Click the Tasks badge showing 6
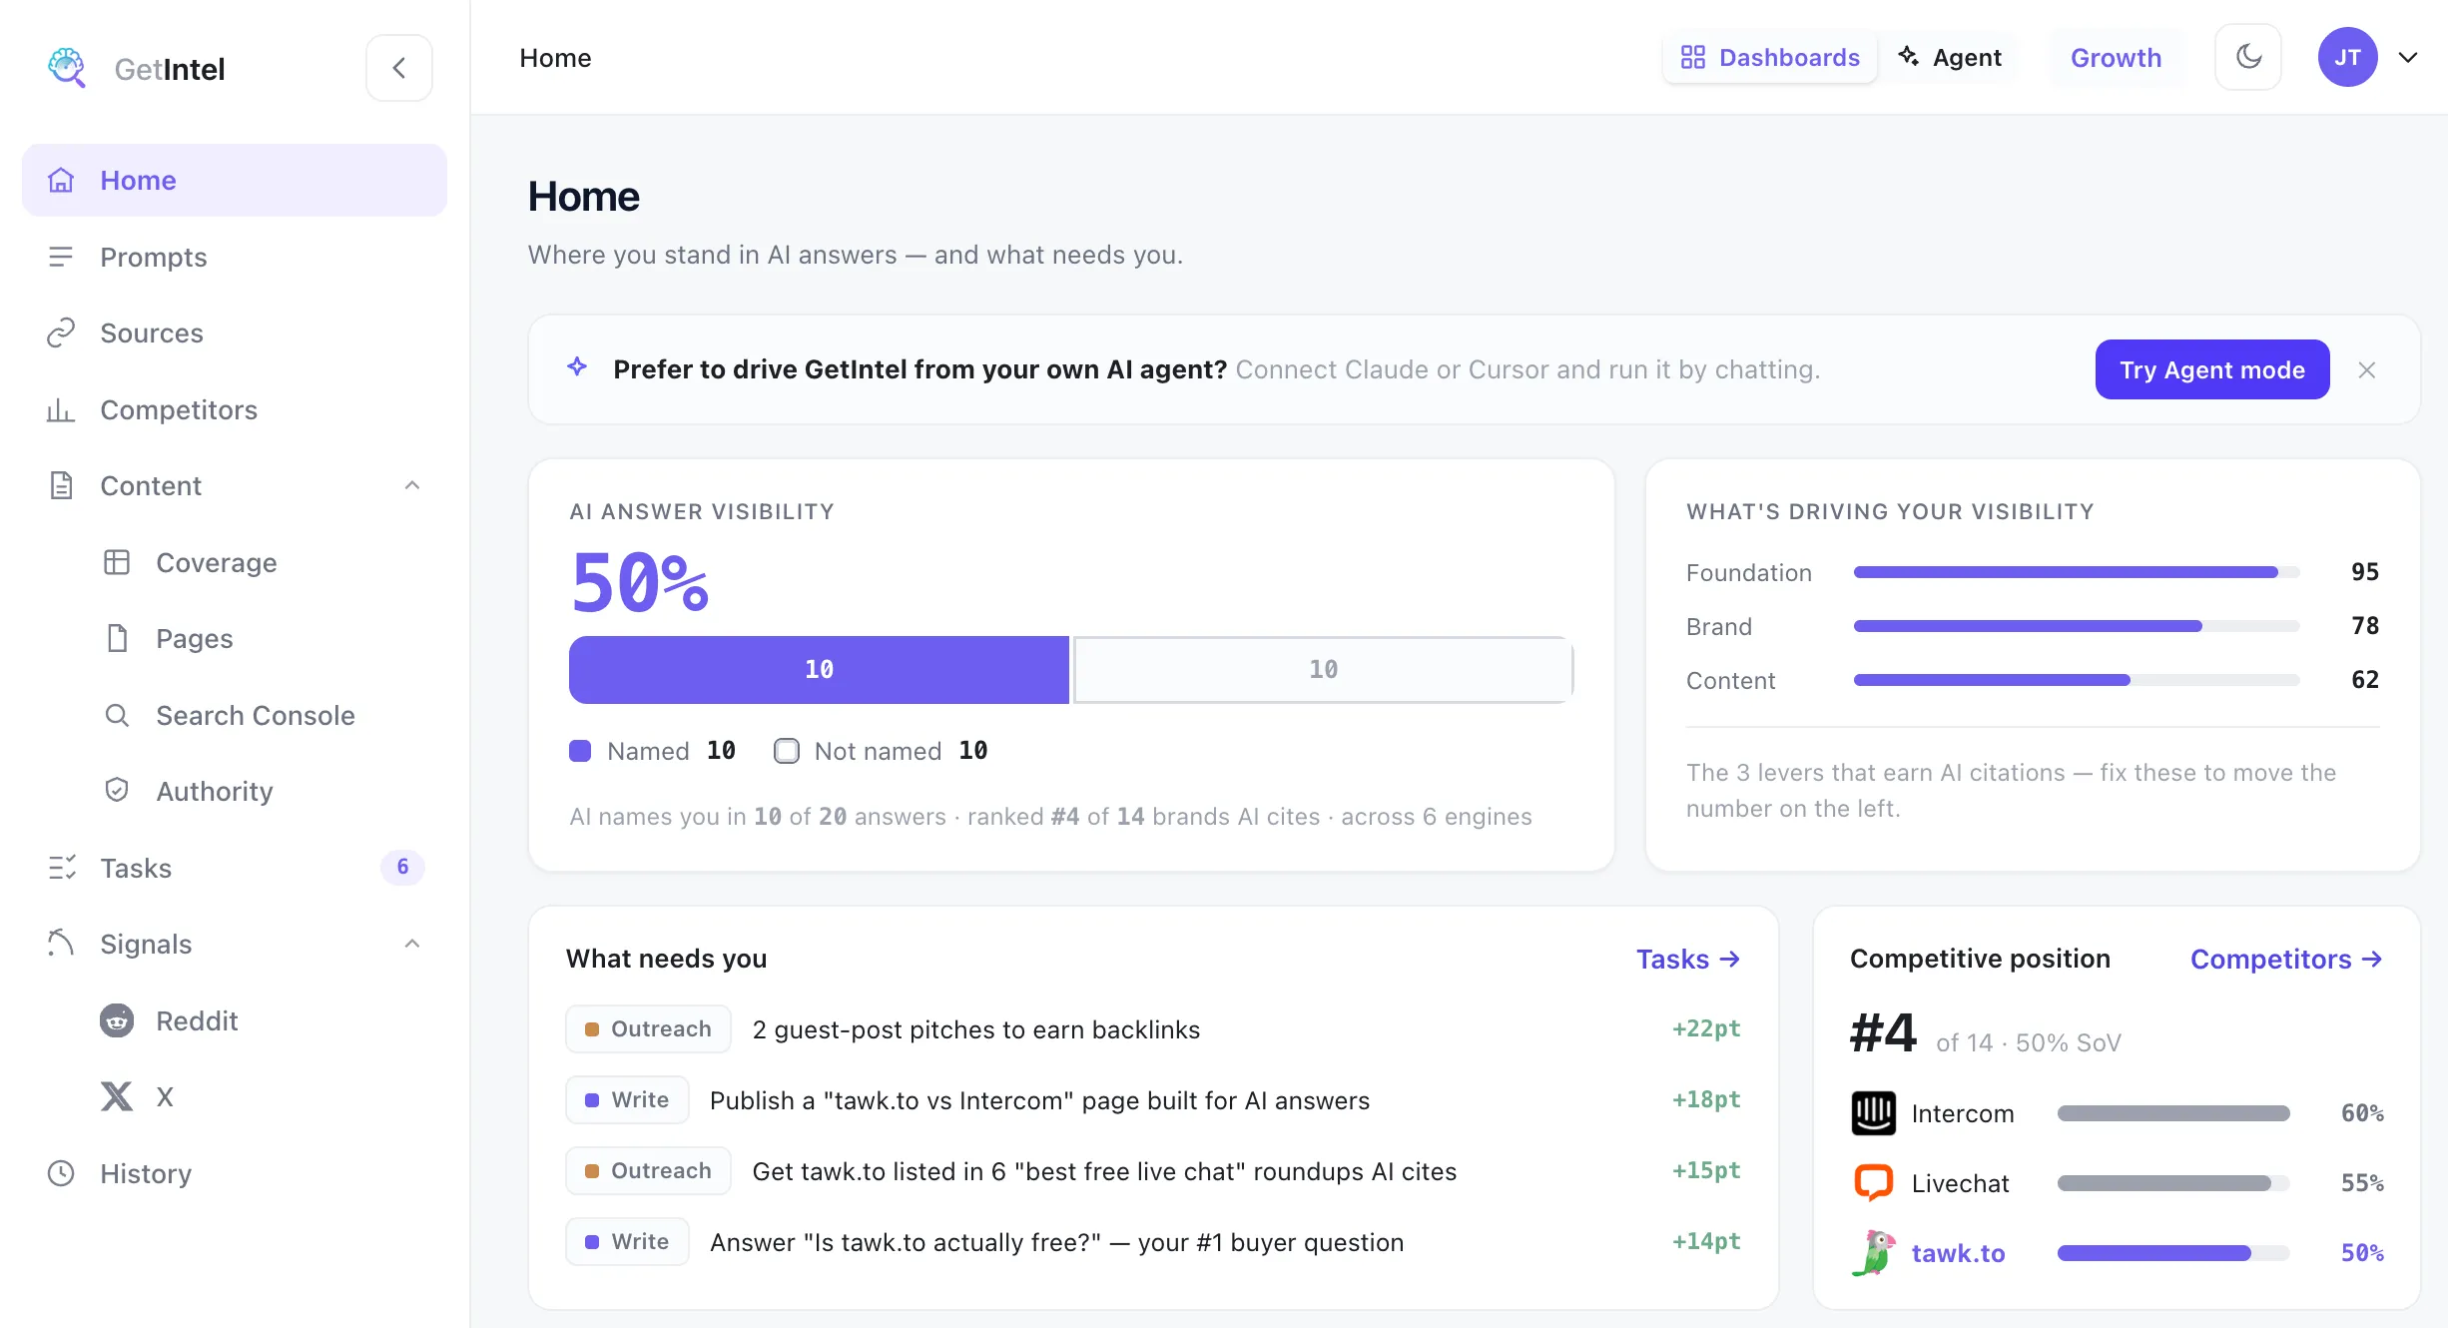 pyautogui.click(x=402, y=867)
